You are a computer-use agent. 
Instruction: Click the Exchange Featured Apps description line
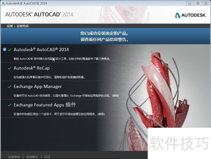click(59, 114)
